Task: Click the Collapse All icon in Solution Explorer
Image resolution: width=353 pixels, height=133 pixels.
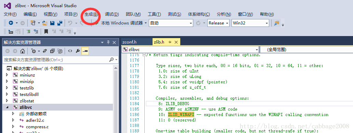Action: click(x=52, y=51)
